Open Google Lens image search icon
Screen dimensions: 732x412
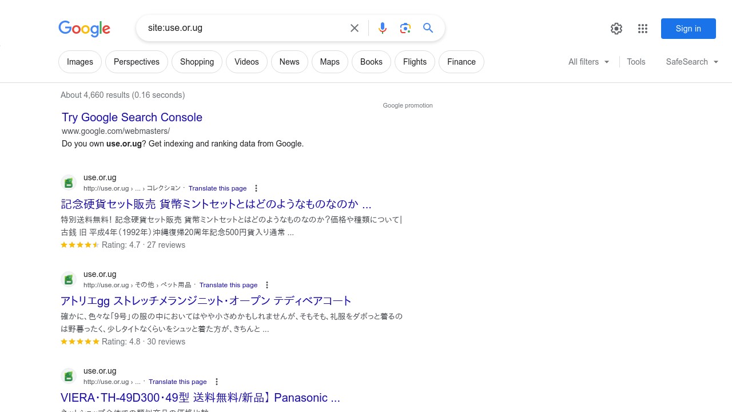pos(405,28)
